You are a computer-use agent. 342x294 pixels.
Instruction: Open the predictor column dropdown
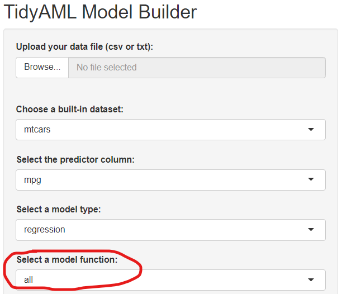pos(170,180)
